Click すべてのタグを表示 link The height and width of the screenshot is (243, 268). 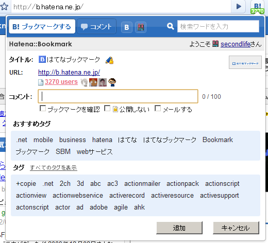click(54, 167)
